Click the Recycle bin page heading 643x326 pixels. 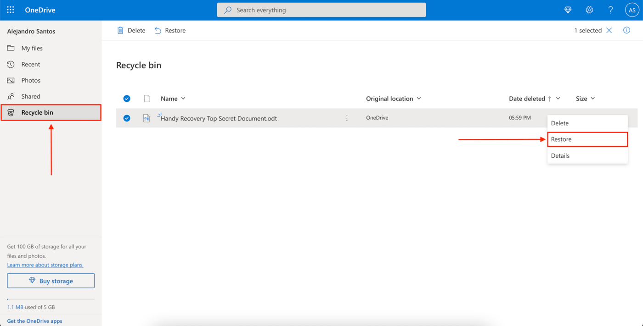(139, 65)
